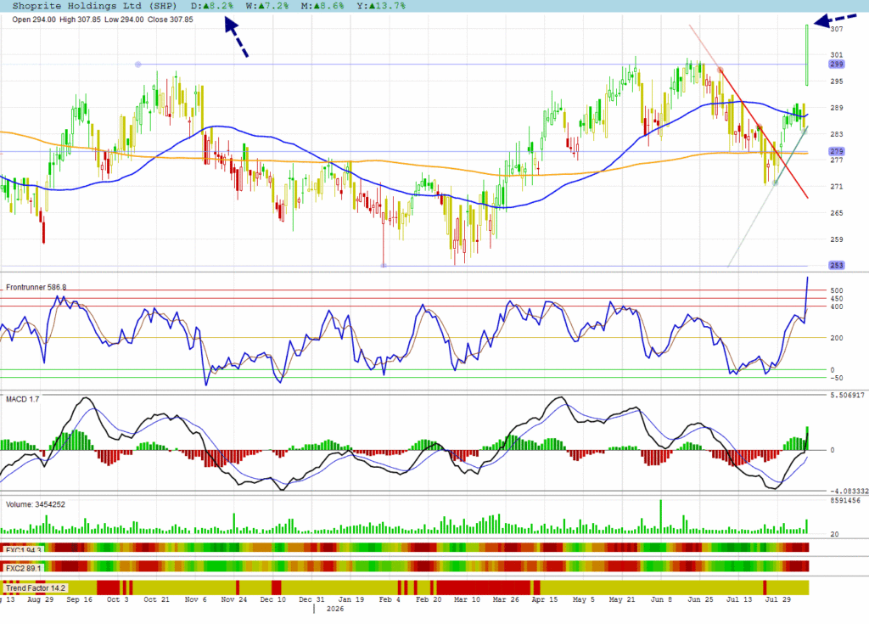
Task: Click the 259 price axis label
Action: click(x=836, y=239)
